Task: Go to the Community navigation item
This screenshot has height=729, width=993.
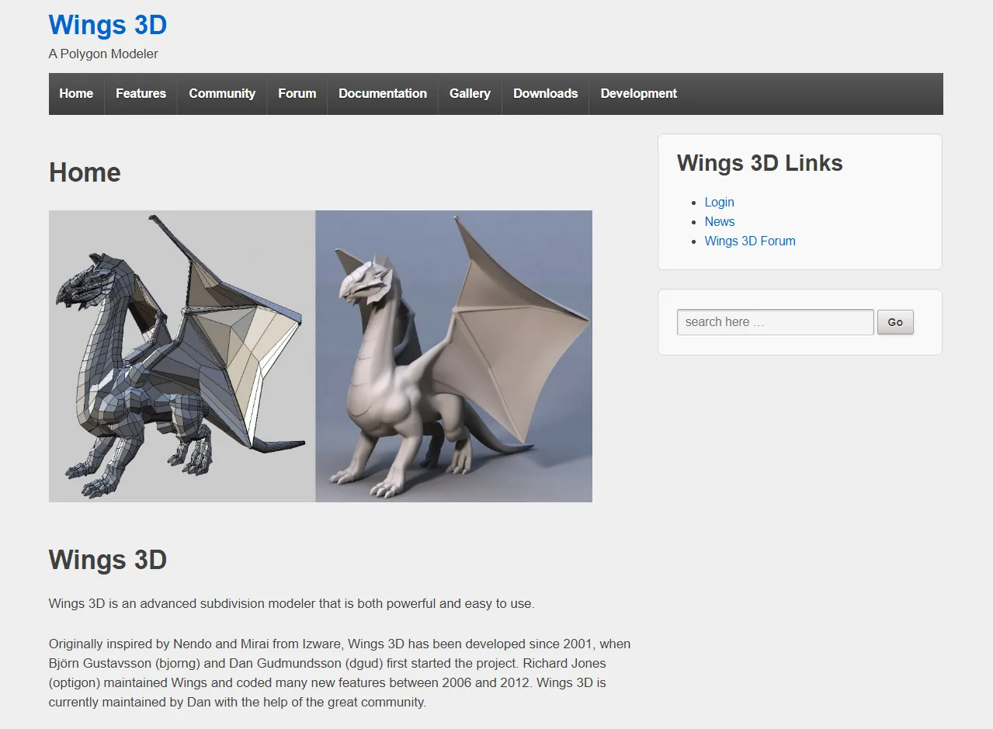Action: pyautogui.click(x=222, y=93)
